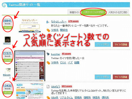
Task: Click the 投稿系 tag
Action: 78,97
